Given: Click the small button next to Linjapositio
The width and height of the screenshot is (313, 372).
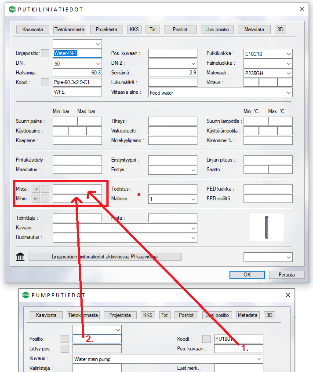Looking at the screenshot, I should 45,53.
